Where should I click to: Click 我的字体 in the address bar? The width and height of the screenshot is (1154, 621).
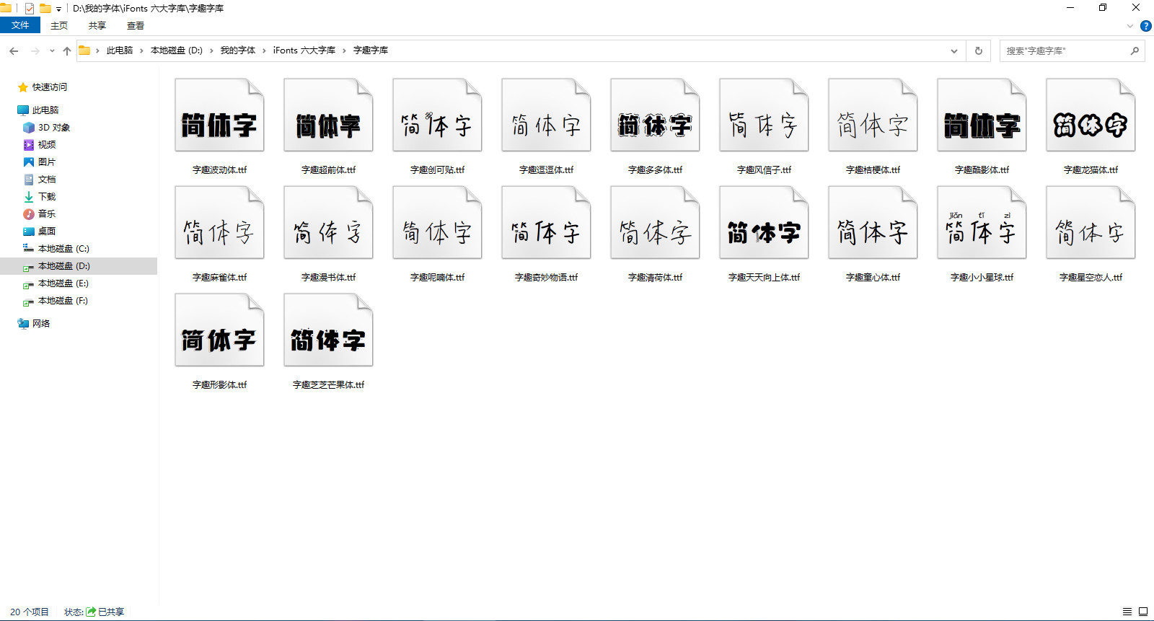point(238,50)
